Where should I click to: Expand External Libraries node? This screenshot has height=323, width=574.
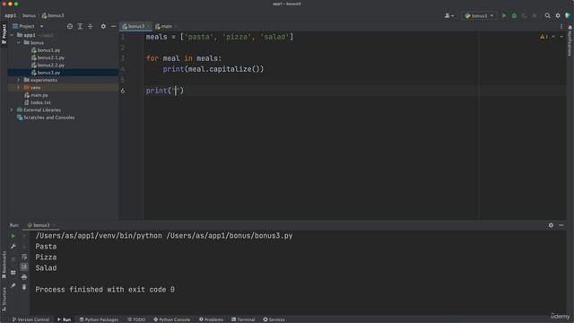click(12, 109)
